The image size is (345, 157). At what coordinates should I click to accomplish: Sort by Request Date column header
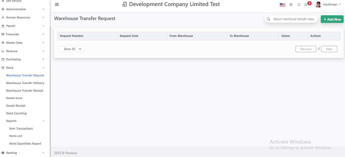(x=142, y=36)
